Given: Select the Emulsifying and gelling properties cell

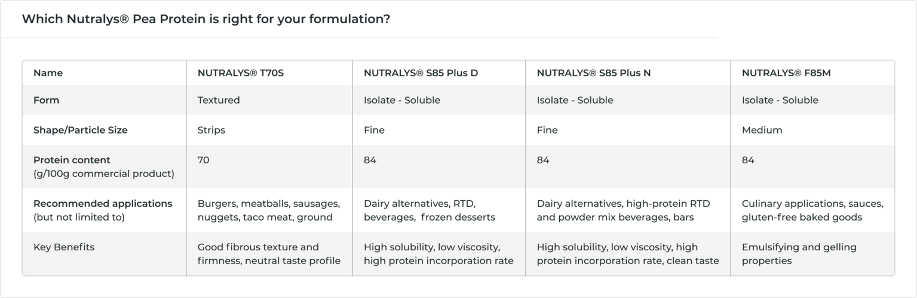Looking at the screenshot, I should pyautogui.click(x=799, y=254).
